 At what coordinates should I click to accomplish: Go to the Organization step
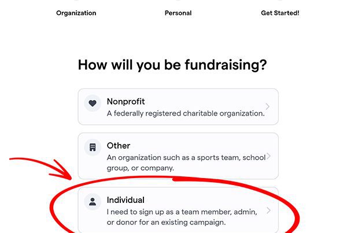tap(76, 13)
